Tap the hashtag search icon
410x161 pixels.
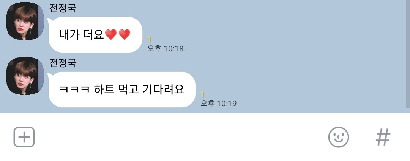[383, 137]
